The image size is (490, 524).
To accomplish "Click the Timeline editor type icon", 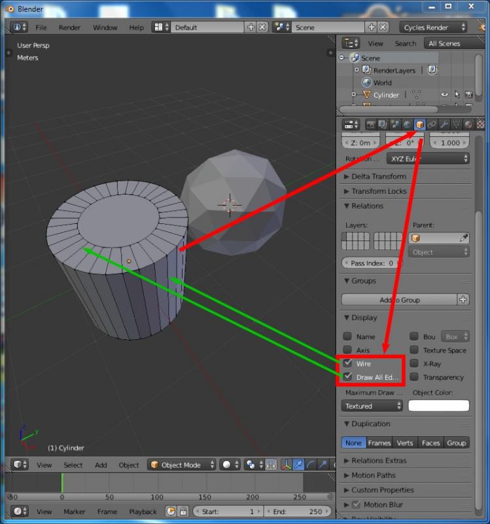I will [x=20, y=512].
